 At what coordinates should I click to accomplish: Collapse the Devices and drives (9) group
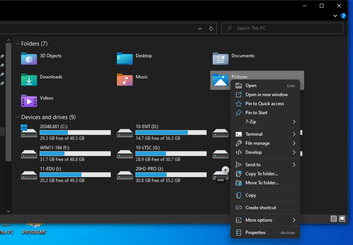click(17, 117)
